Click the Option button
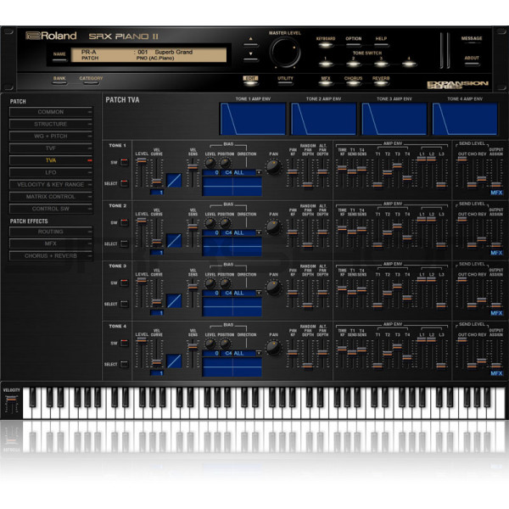Image resolution: width=509 pixels, height=509 pixels. (x=353, y=45)
